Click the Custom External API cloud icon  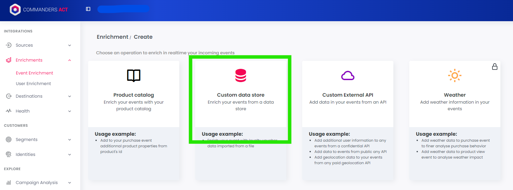pyautogui.click(x=348, y=76)
